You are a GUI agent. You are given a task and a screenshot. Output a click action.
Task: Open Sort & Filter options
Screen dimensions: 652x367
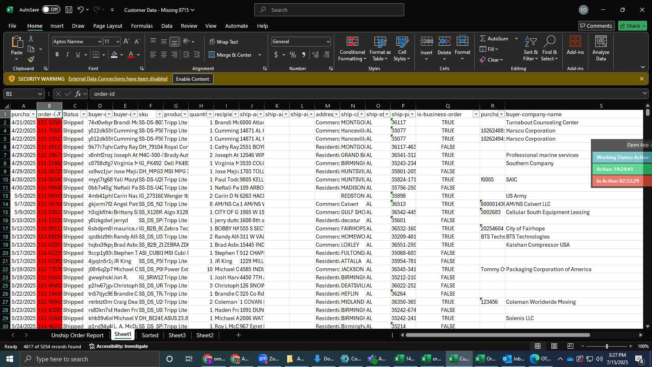click(x=531, y=49)
